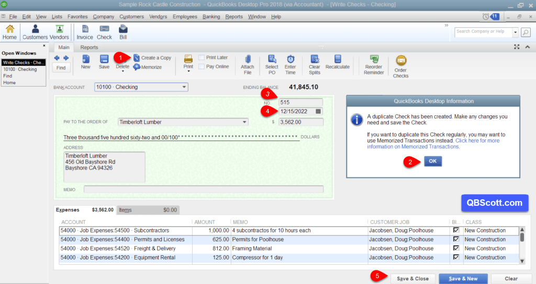Go to previous check with left arrow
The image size is (536, 284).
coord(57,58)
